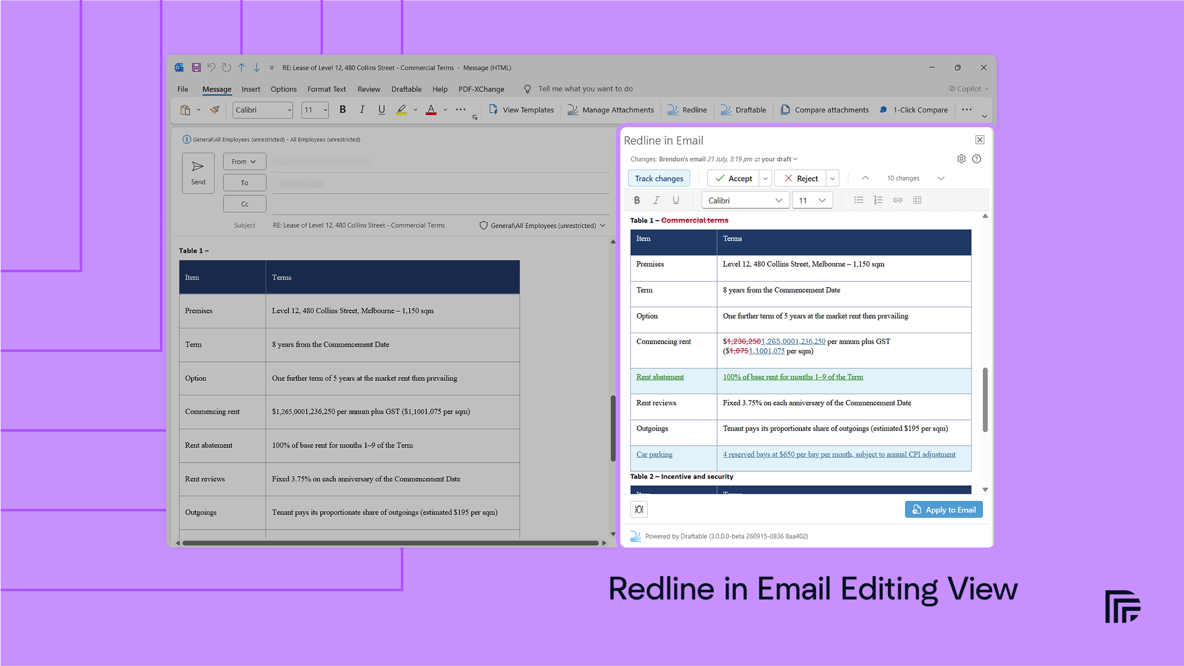Click the Send button
The width and height of the screenshot is (1184, 666).
pos(198,173)
